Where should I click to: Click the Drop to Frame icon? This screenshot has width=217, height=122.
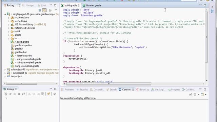coord(43,94)
